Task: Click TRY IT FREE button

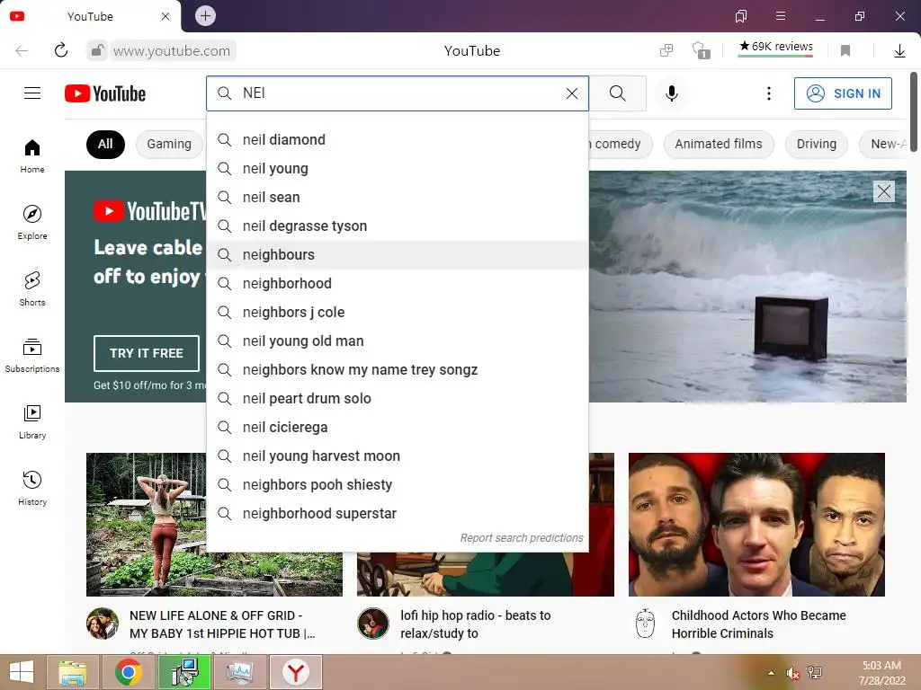Action: click(x=147, y=353)
